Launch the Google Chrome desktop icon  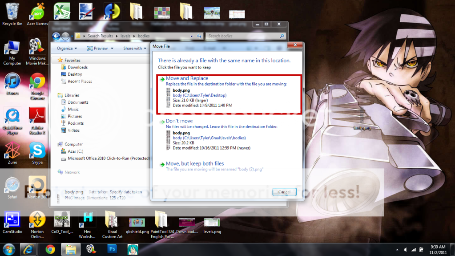[37, 83]
